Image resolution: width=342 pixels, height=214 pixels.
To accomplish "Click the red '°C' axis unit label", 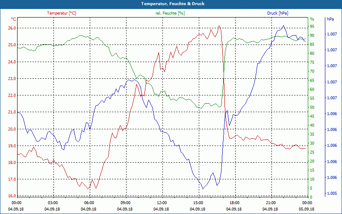I will click(14, 19).
